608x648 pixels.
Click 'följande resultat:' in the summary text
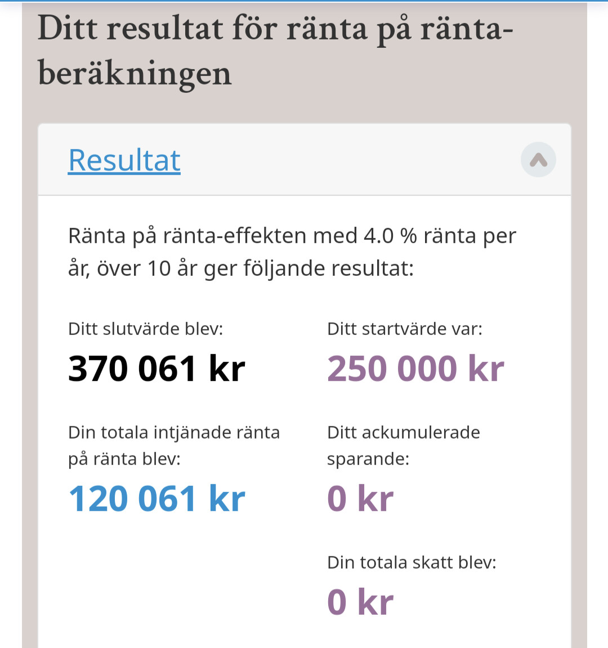coord(328,269)
